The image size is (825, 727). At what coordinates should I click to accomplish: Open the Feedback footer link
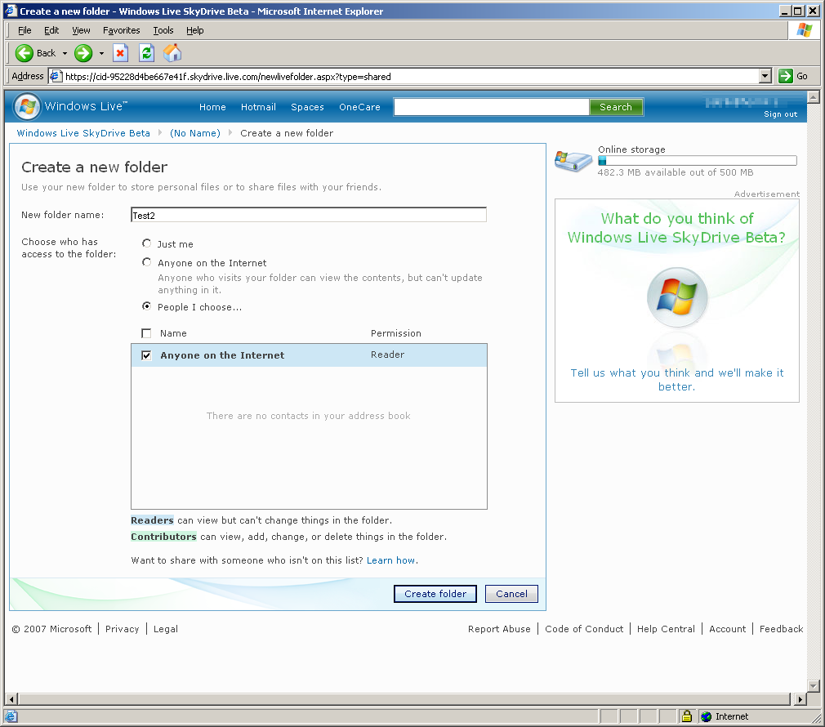(782, 629)
